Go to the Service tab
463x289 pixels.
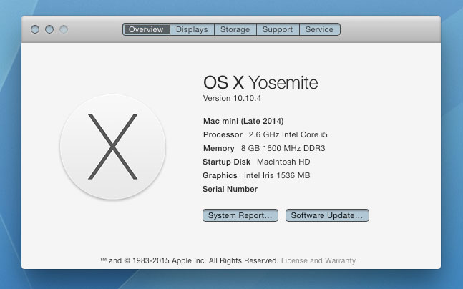point(319,29)
